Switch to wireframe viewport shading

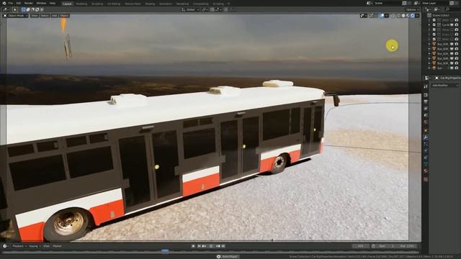point(398,16)
